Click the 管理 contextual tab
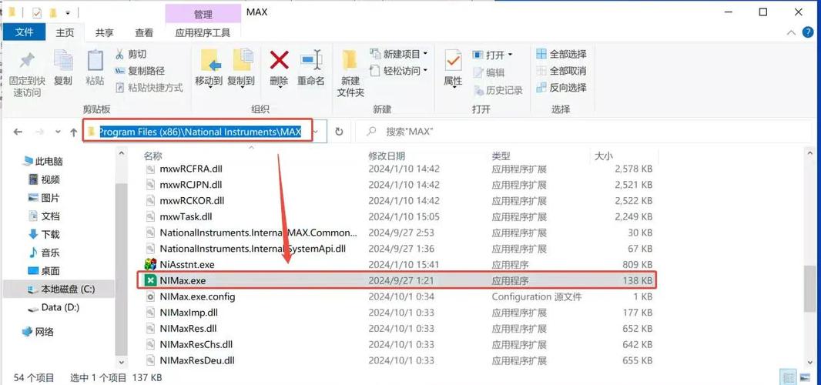This screenshot has height=385, width=821. (203, 14)
